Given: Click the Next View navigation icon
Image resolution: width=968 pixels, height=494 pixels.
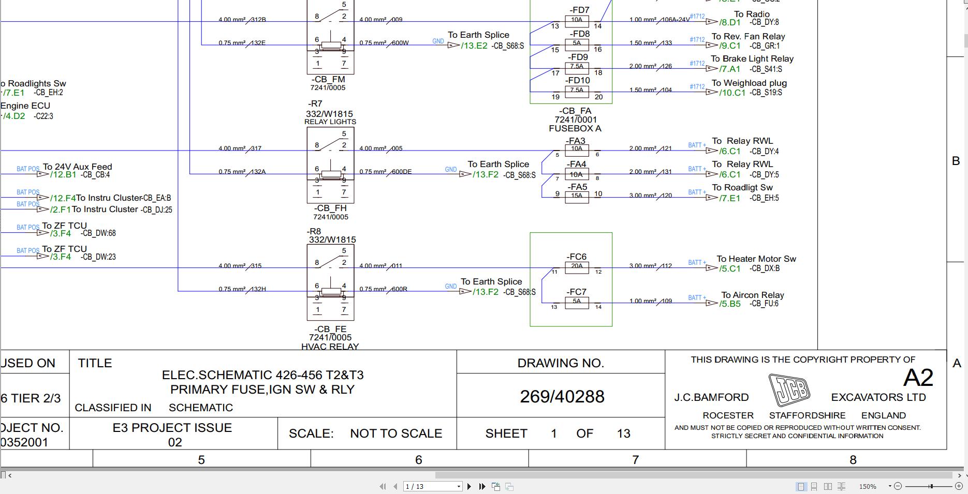Looking at the screenshot, I should [x=509, y=486].
